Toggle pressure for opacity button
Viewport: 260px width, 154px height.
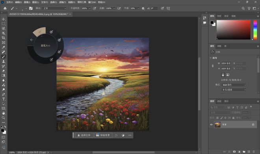pos(95,8)
